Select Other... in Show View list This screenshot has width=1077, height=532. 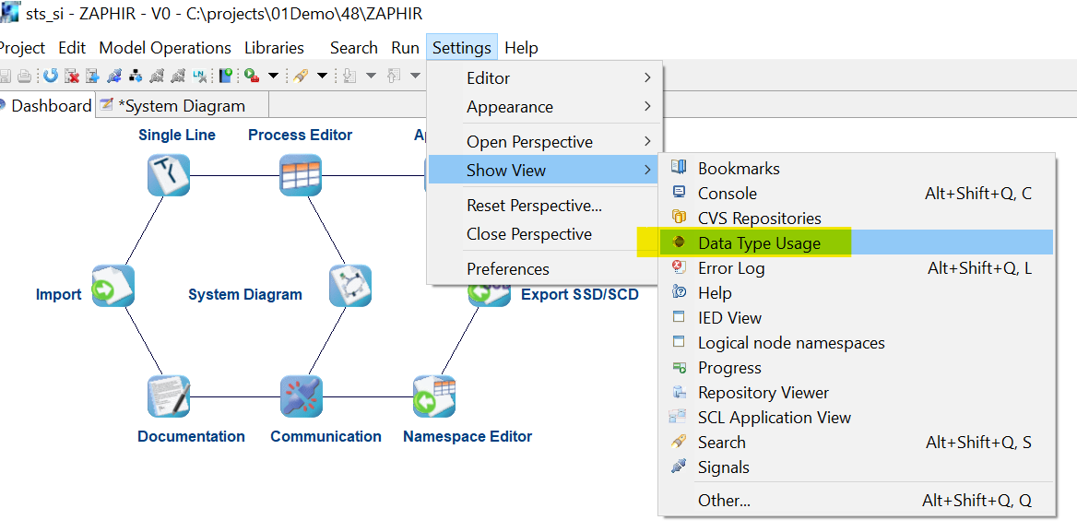[724, 501]
